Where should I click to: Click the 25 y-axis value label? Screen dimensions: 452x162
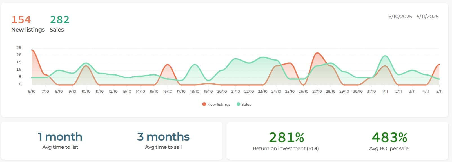[x=19, y=48]
